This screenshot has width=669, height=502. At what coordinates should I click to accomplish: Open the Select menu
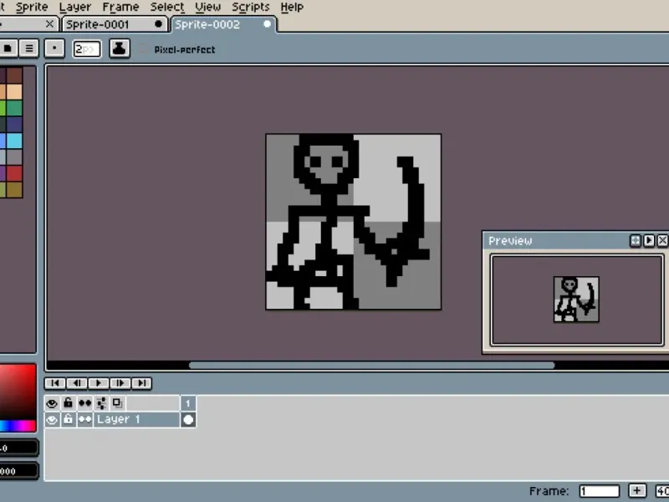[x=167, y=7]
